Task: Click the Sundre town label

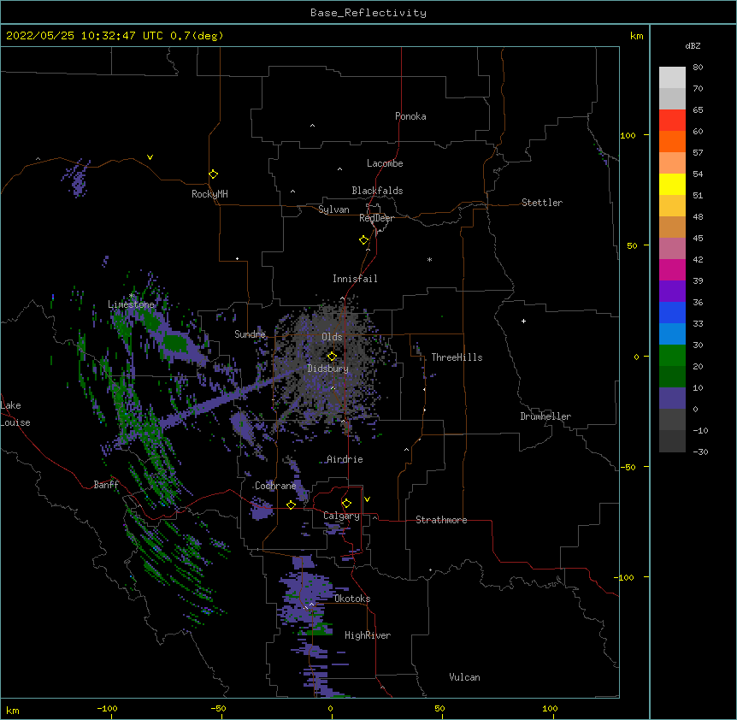Action: [x=250, y=334]
